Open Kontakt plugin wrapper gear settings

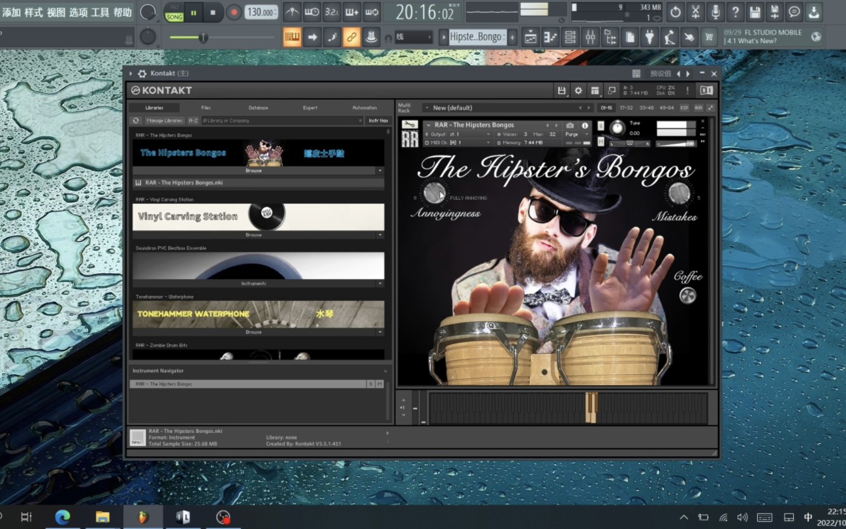pyautogui.click(x=142, y=74)
